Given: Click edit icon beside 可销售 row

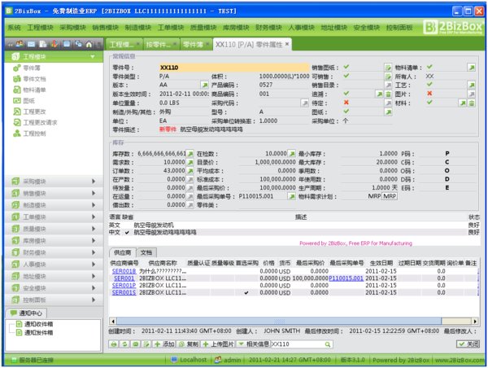Looking at the screenshot, I should click(388, 77).
